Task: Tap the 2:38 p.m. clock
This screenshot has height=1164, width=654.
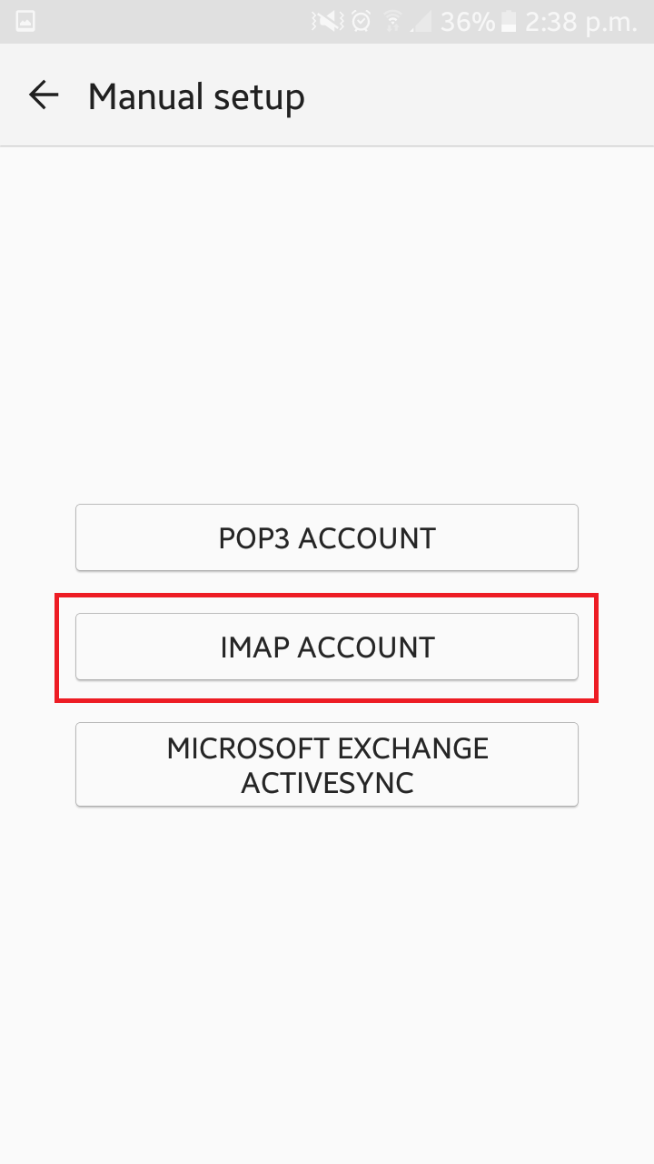Action: [580, 21]
